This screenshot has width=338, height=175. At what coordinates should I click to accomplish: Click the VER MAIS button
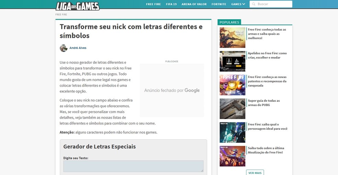(255, 173)
